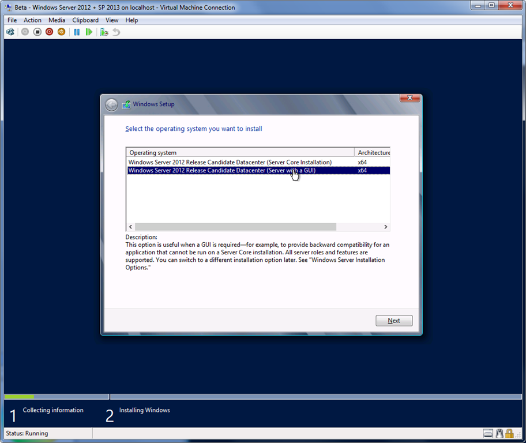
Task: Click the greyed Revert arrow icon
Action: pyautogui.click(x=116, y=32)
